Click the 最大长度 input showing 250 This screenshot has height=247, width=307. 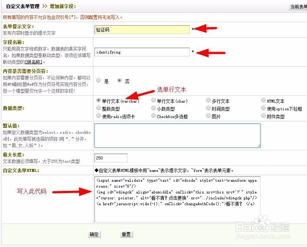(110, 158)
